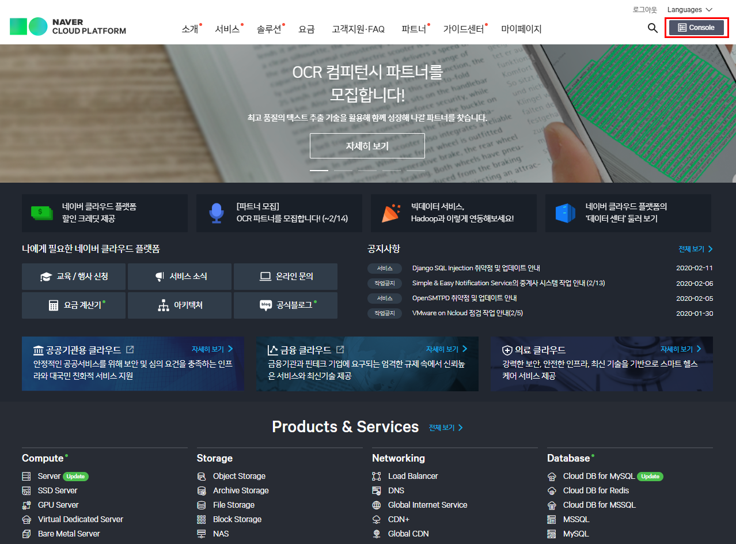Open the Console button
736x544 pixels.
click(x=696, y=28)
